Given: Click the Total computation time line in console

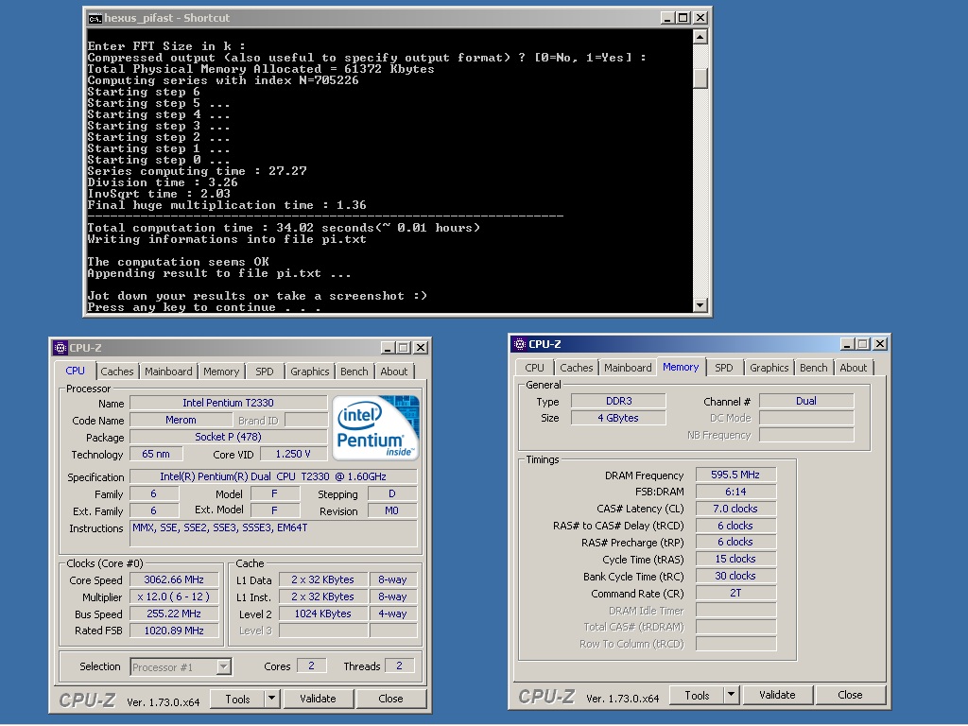Looking at the screenshot, I should (x=284, y=227).
